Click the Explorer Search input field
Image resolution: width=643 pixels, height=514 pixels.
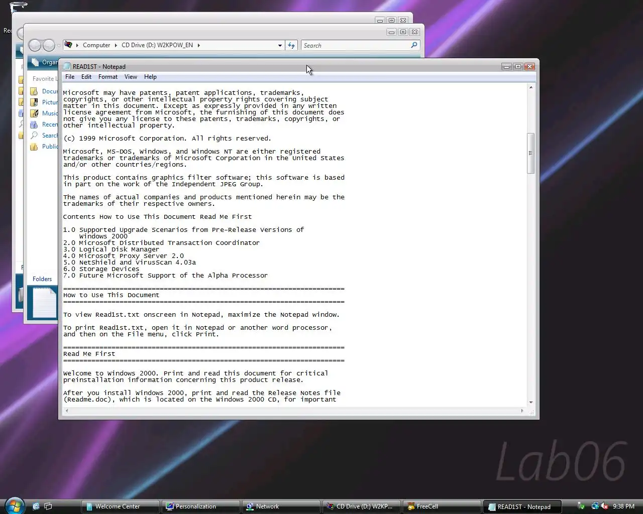[356, 45]
